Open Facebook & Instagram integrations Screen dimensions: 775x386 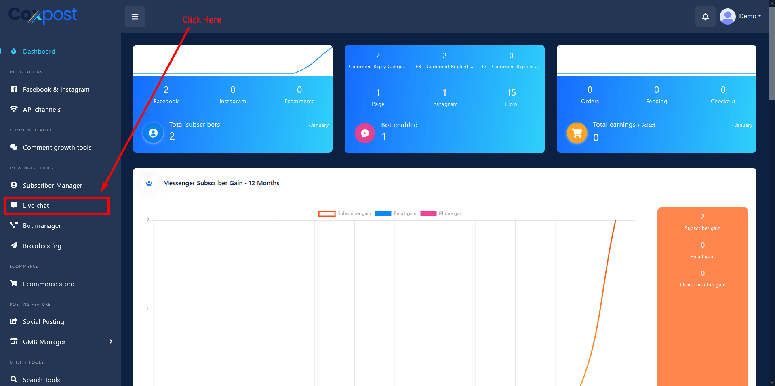pos(56,89)
